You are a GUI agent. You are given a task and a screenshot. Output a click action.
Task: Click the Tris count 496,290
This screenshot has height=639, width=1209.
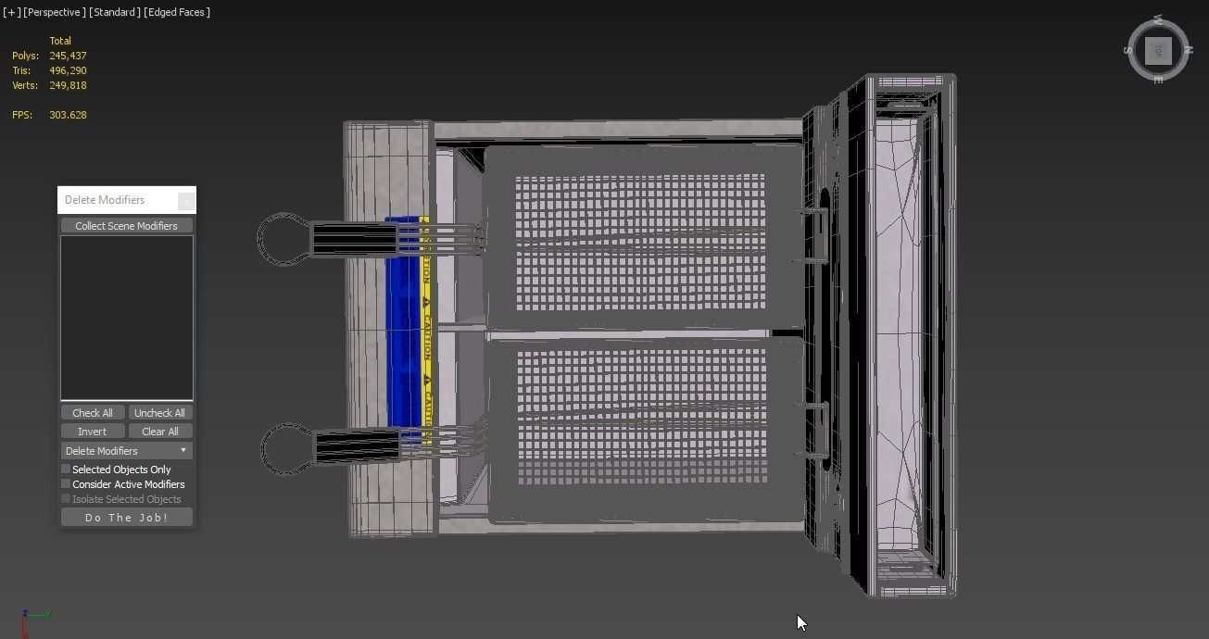[x=68, y=70]
